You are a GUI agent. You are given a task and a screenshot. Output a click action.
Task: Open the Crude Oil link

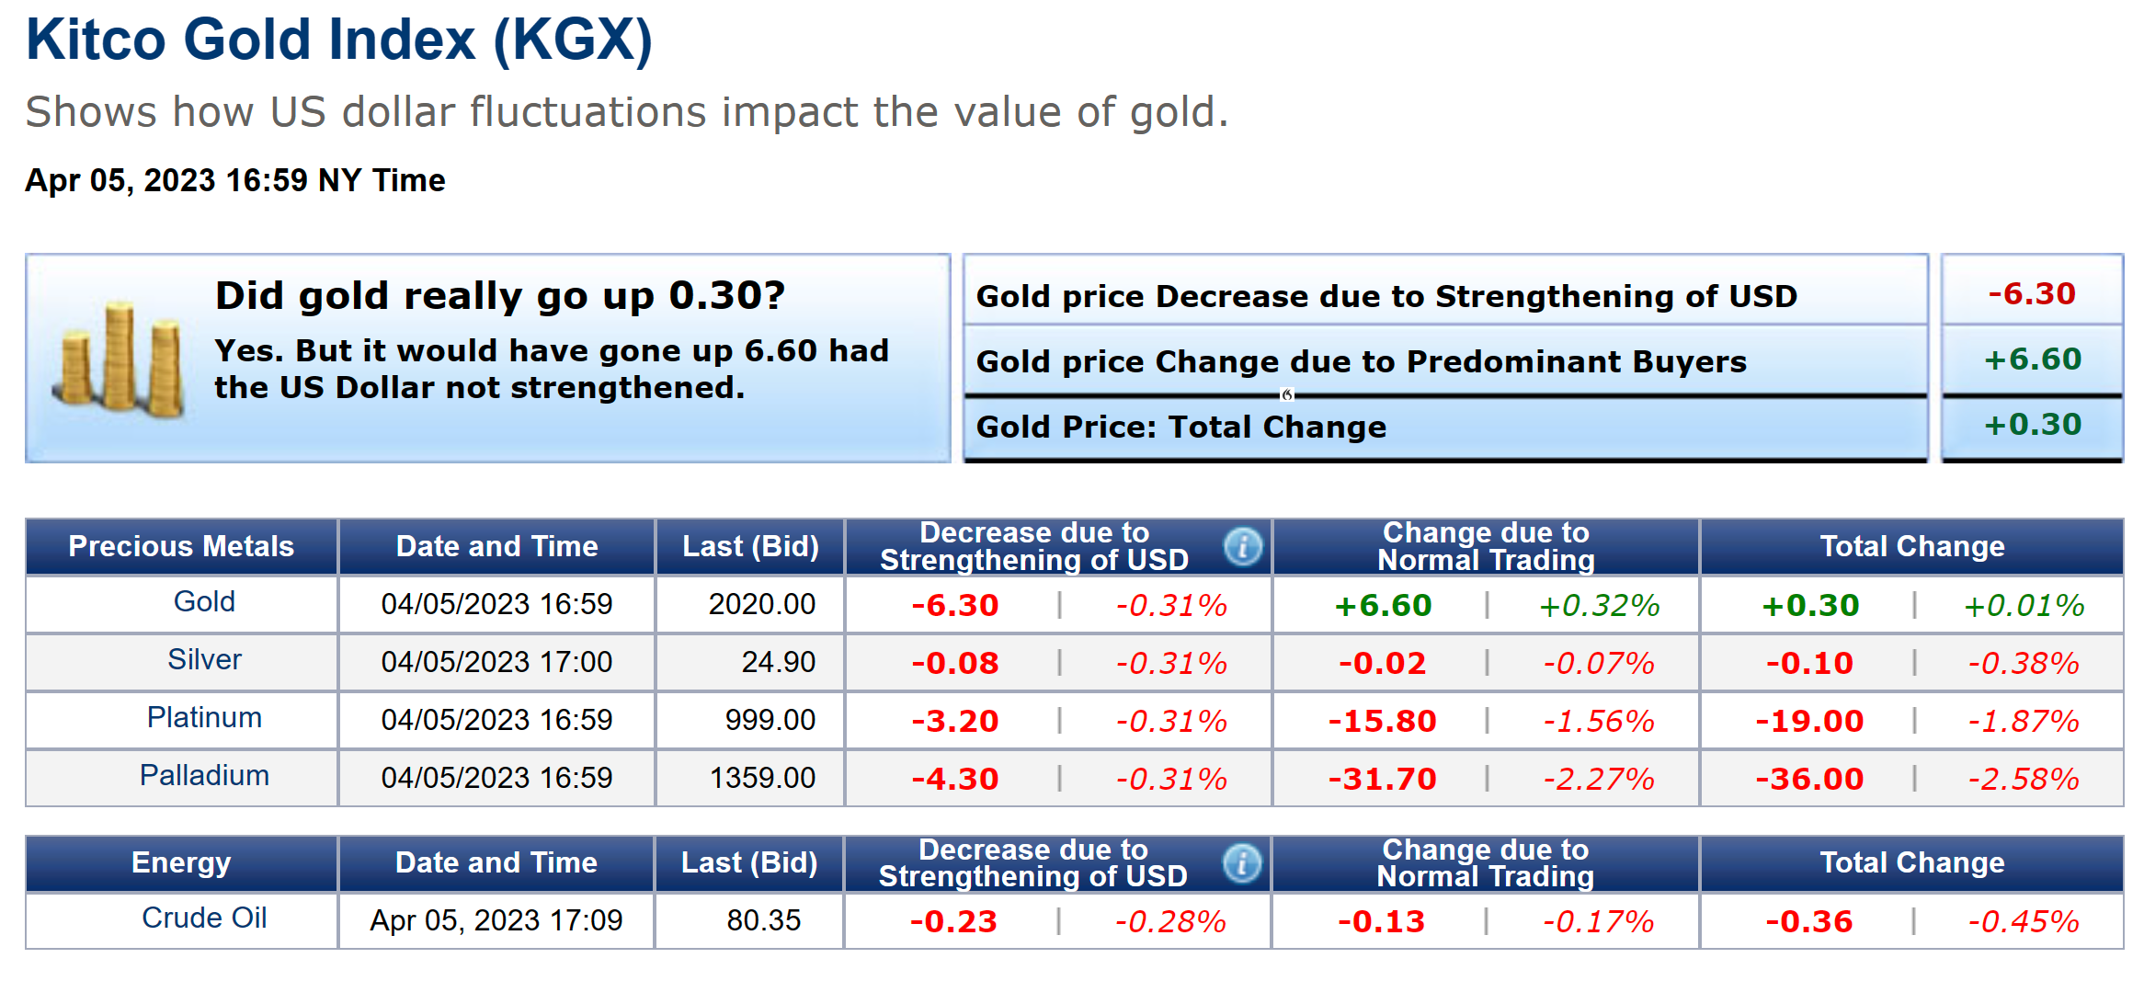[204, 918]
